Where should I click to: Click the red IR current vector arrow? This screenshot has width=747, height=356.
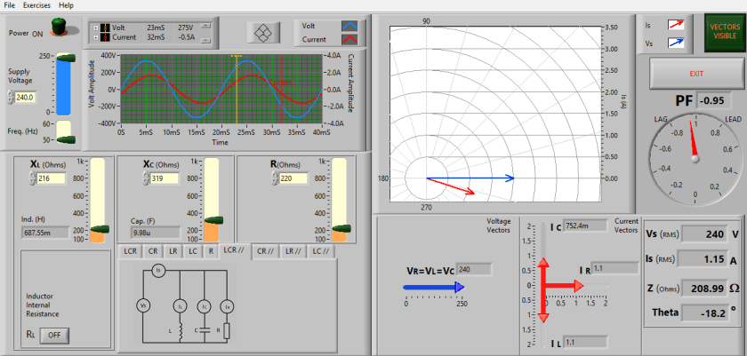(x=564, y=286)
